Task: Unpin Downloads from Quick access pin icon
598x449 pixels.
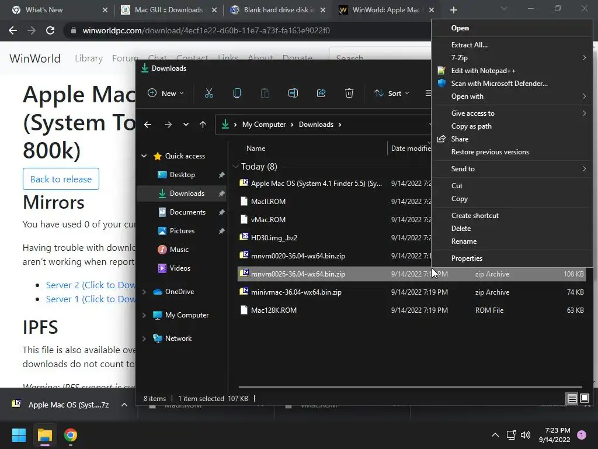Action: point(221,194)
